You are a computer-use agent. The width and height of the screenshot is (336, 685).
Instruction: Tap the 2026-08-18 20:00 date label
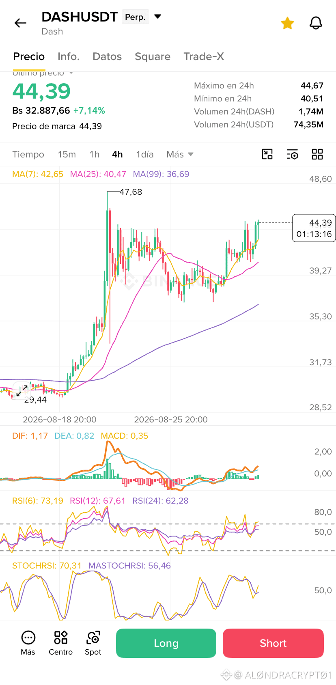pyautogui.click(x=60, y=420)
